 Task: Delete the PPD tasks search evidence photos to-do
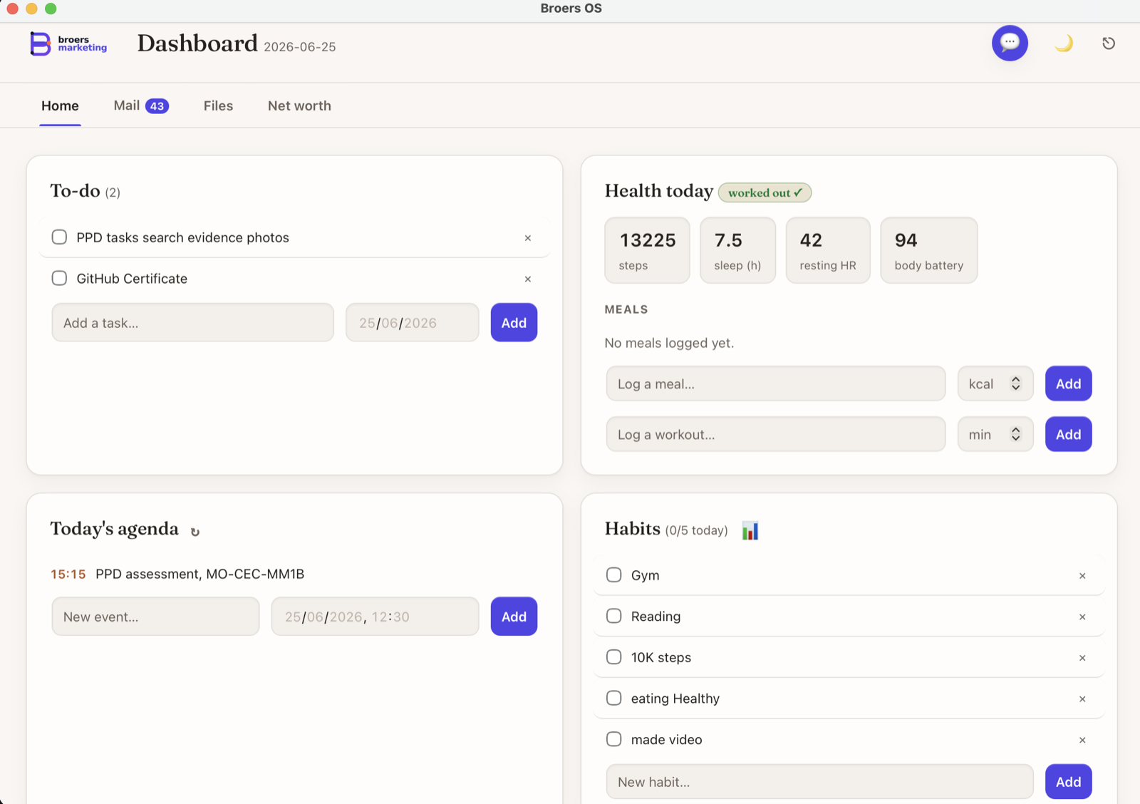point(528,238)
